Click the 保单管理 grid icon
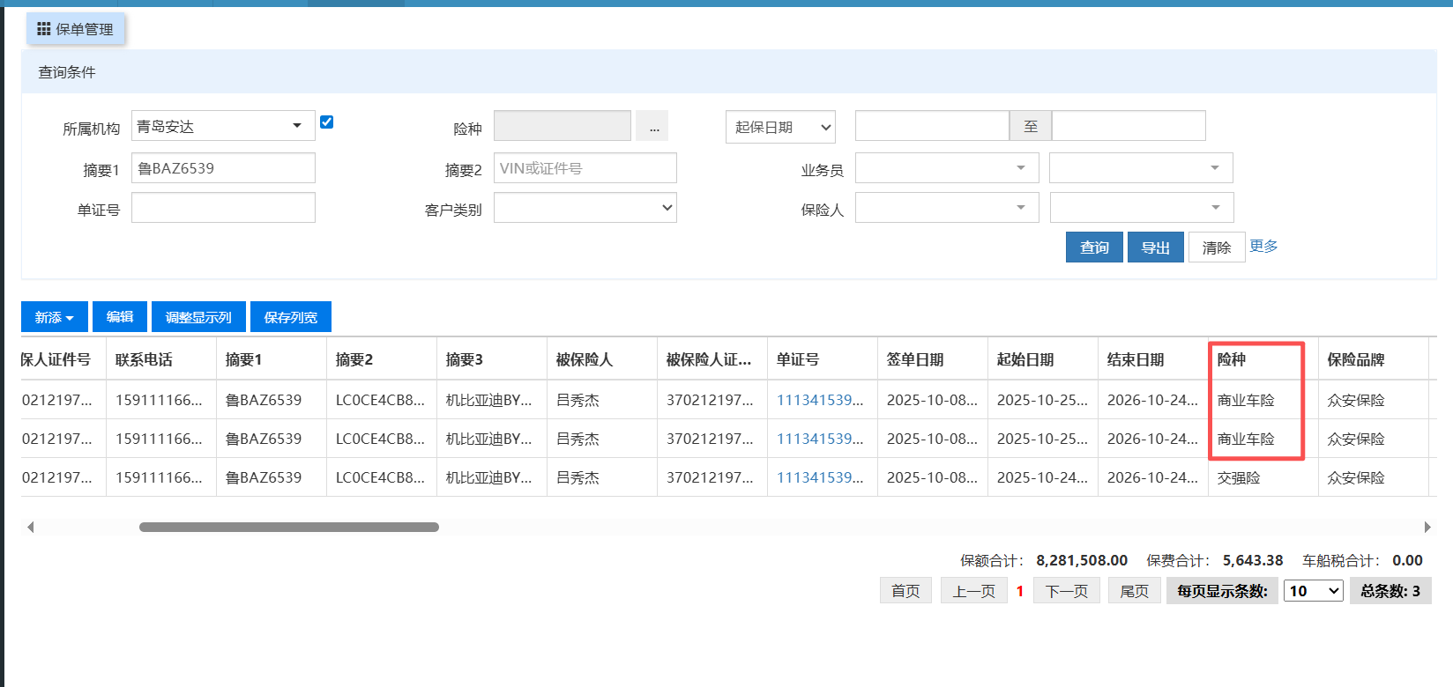Screen dimensions: 1453x687 point(43,29)
